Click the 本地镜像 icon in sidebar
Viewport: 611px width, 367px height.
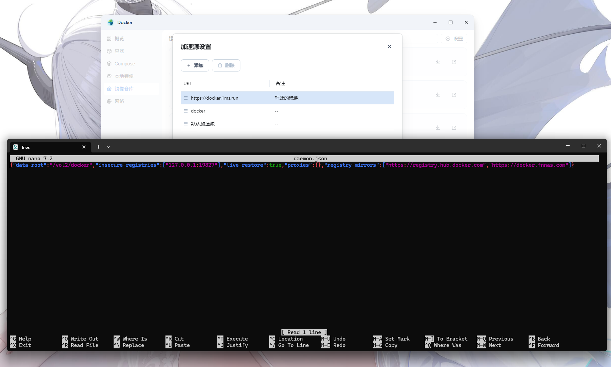(x=109, y=76)
